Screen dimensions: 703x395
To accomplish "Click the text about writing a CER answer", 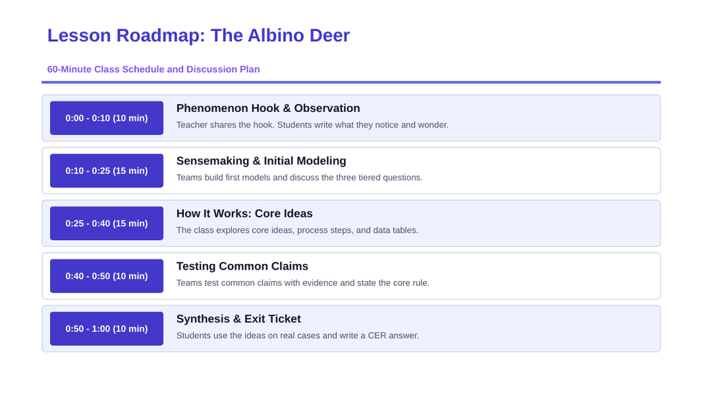I will (x=298, y=335).
